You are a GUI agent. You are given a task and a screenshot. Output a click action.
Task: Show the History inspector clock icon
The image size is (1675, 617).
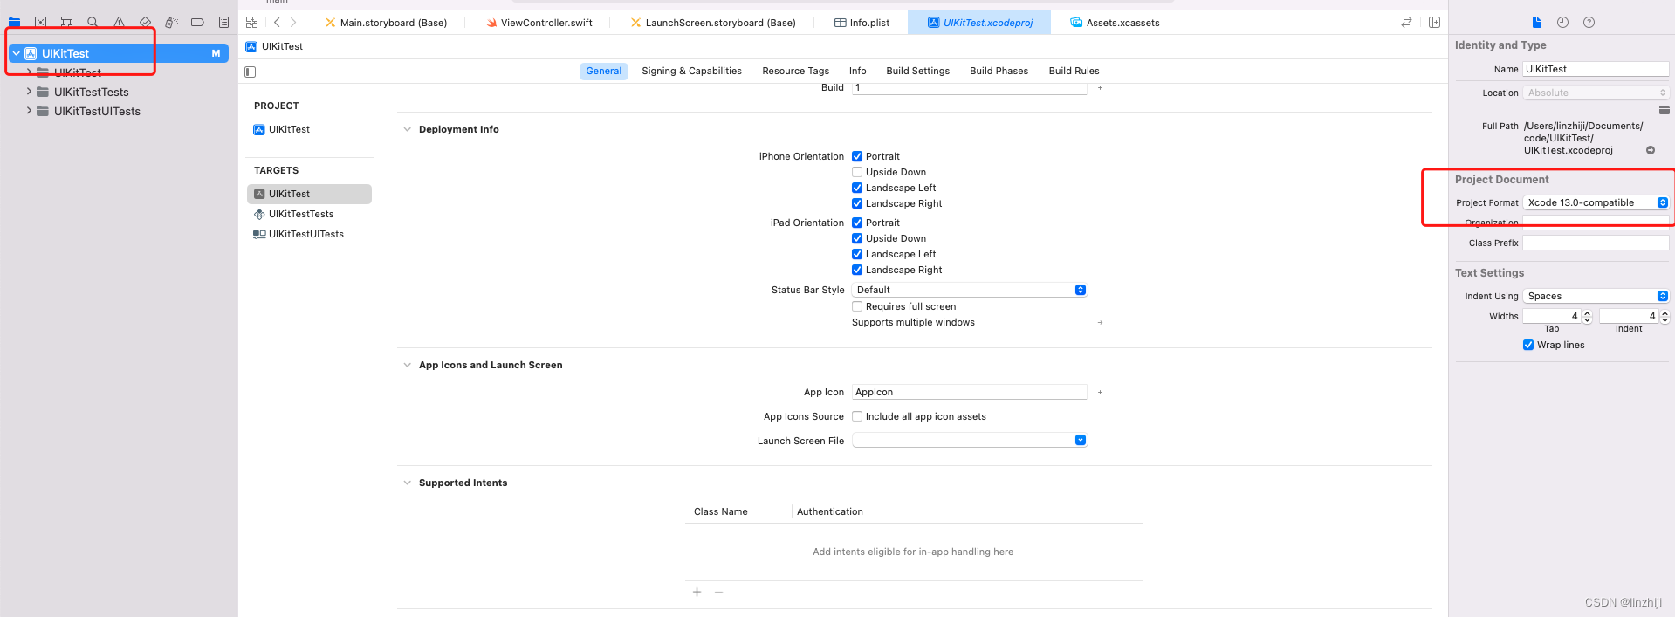pos(1562,22)
